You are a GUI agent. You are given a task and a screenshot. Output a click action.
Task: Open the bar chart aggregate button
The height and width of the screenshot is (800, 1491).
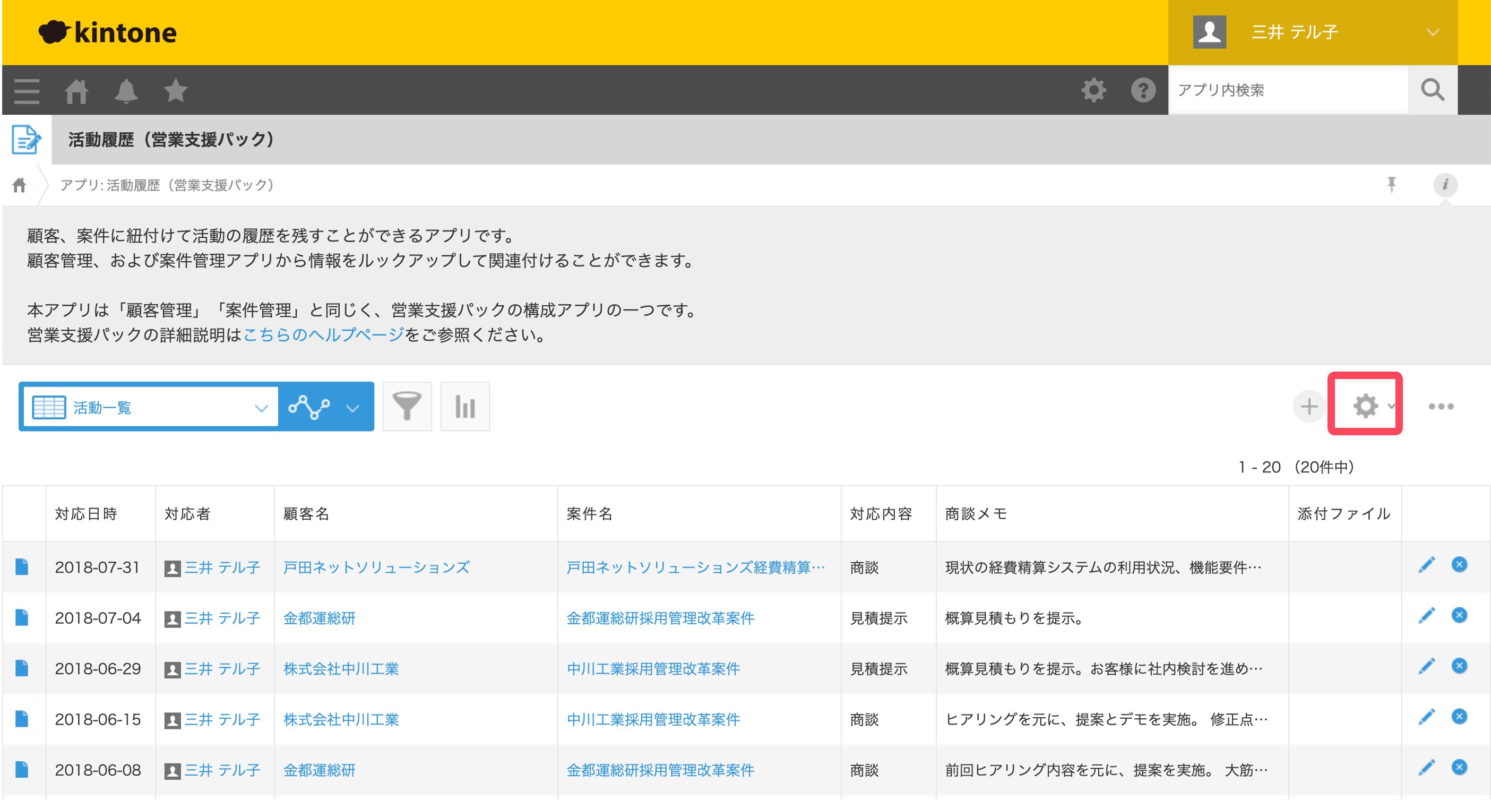(x=465, y=406)
